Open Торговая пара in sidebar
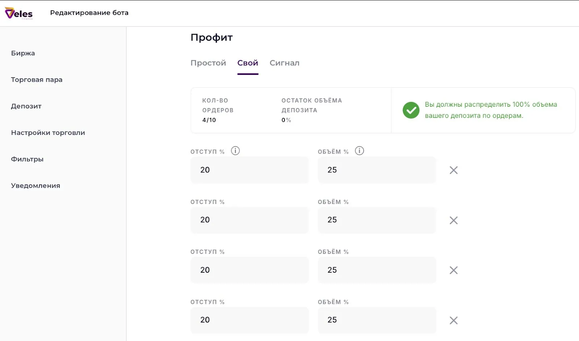This screenshot has width=579, height=341. [x=37, y=80]
